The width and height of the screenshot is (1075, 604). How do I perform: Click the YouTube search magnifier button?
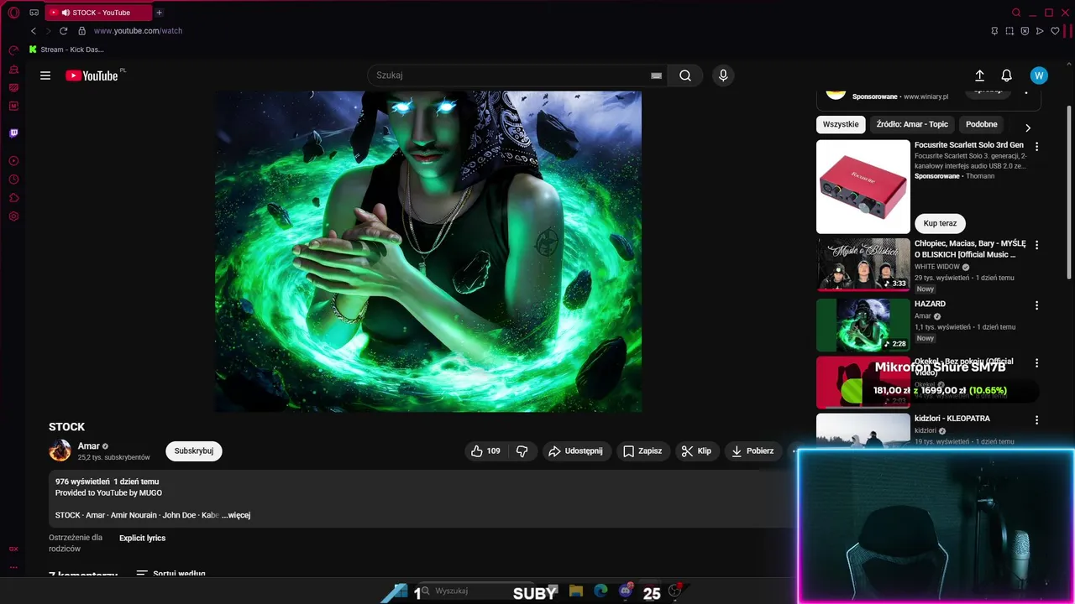click(685, 75)
